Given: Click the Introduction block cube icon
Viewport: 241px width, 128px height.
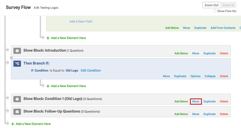Looking at the screenshot, I should (x=17, y=51).
